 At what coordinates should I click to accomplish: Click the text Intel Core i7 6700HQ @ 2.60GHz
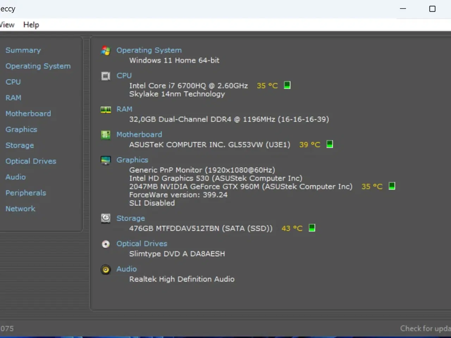(189, 86)
